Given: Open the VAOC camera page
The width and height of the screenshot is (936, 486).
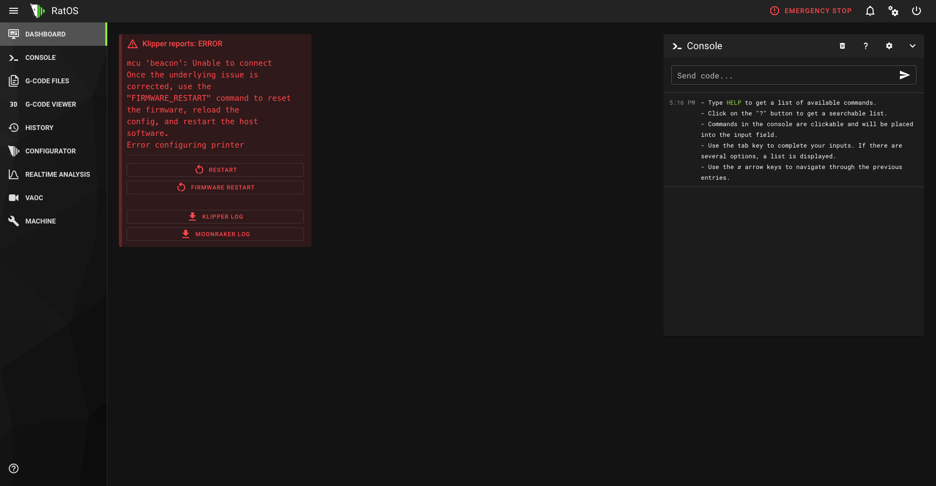Looking at the screenshot, I should tap(53, 198).
